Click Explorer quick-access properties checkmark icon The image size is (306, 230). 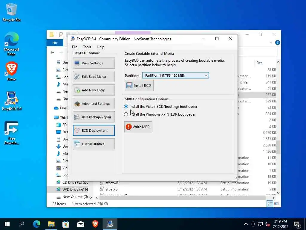(61, 35)
